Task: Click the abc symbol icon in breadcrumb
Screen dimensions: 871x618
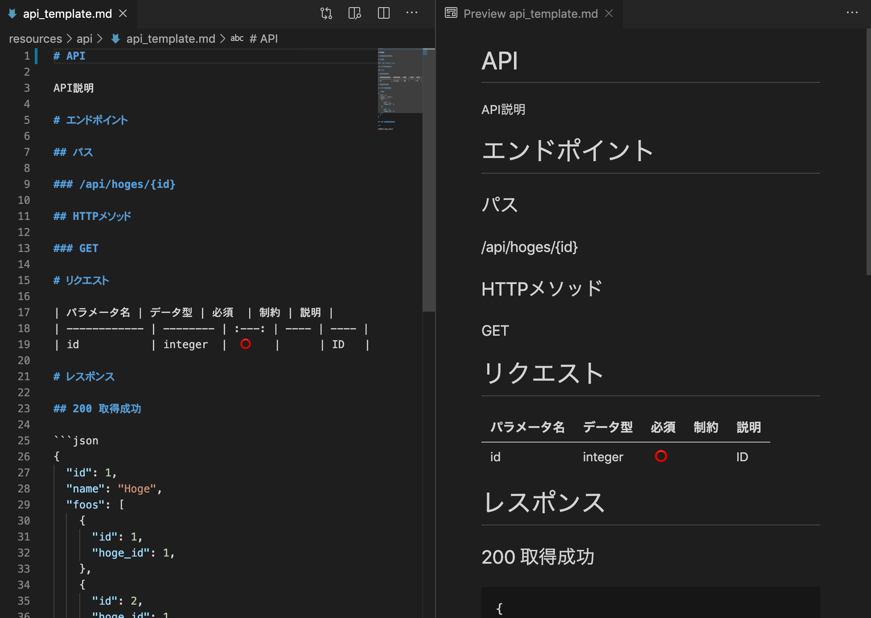Action: pyautogui.click(x=237, y=38)
